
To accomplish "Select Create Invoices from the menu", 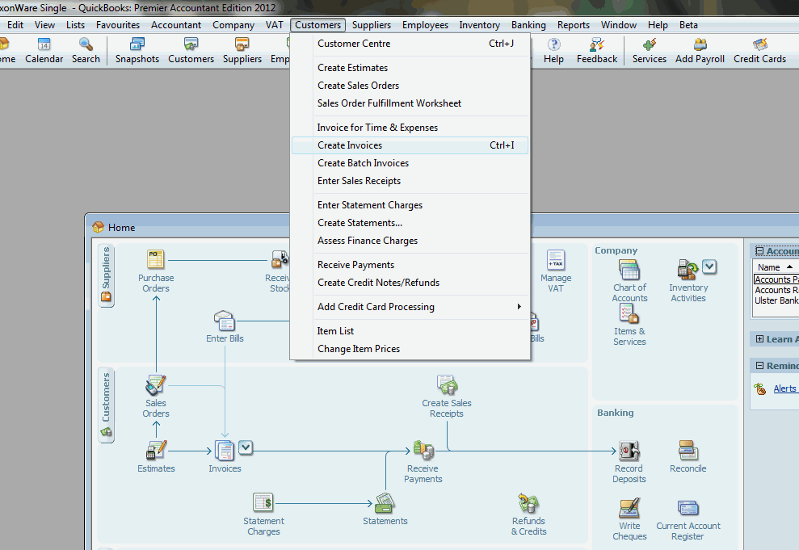I will coord(410,145).
